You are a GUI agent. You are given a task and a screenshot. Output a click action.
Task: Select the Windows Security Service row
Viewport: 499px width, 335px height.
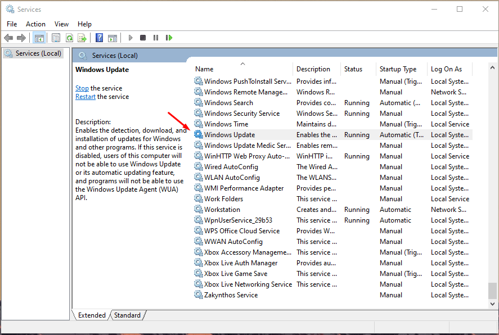(x=332, y=113)
